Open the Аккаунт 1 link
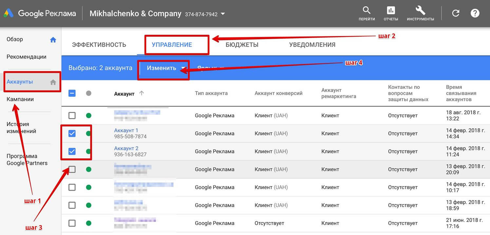 point(126,130)
